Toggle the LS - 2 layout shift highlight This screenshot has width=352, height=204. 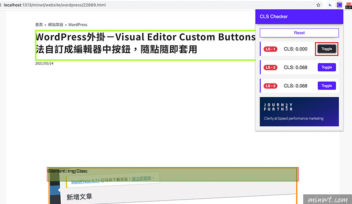click(326, 67)
